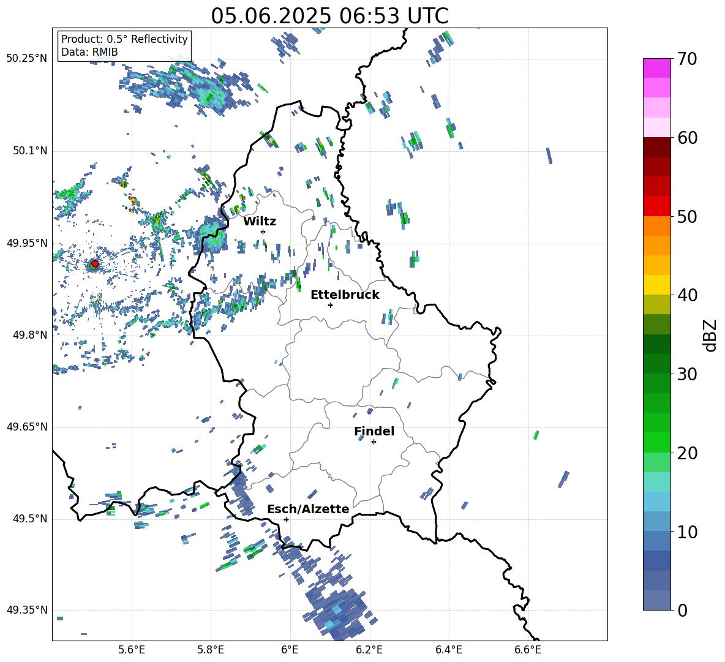Click the 70 tick on colorbar
725x662 pixels.
point(687,59)
